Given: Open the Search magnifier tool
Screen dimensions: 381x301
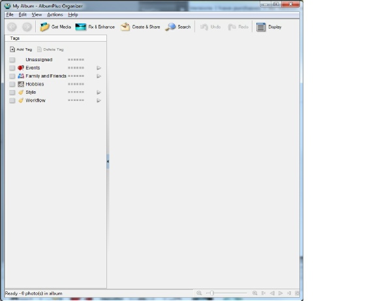Looking at the screenshot, I should (170, 27).
